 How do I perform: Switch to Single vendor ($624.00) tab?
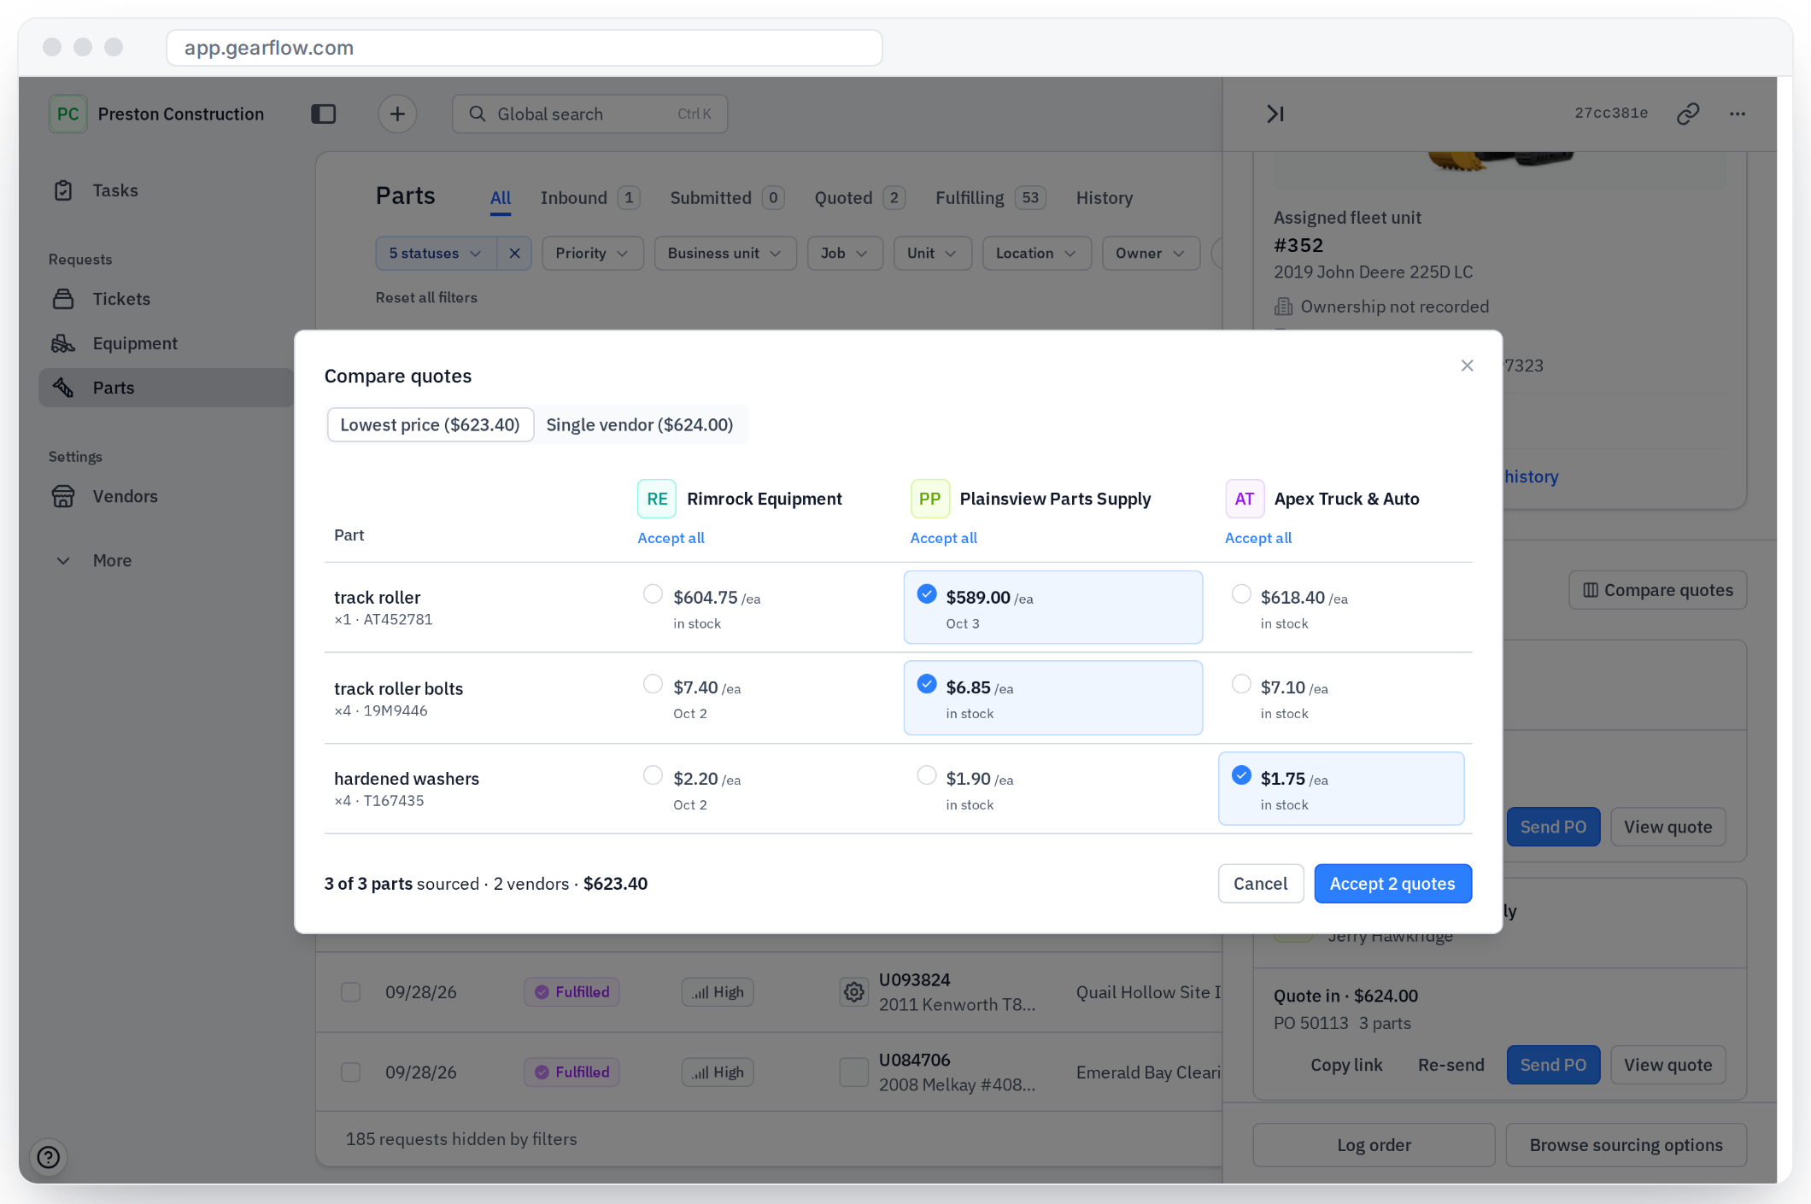point(640,425)
